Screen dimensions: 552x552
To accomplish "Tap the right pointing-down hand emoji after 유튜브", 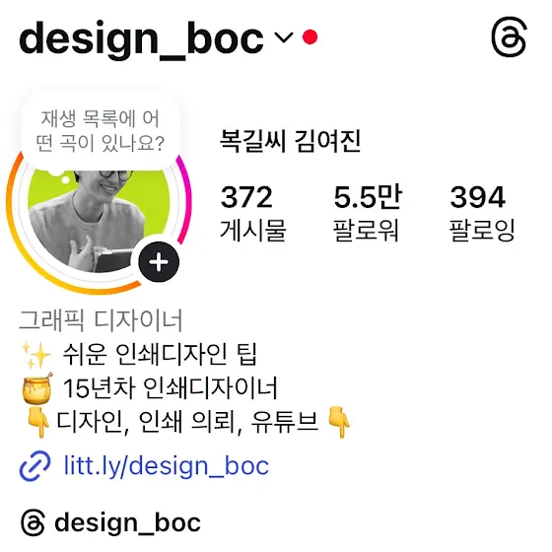I will click(x=338, y=422).
